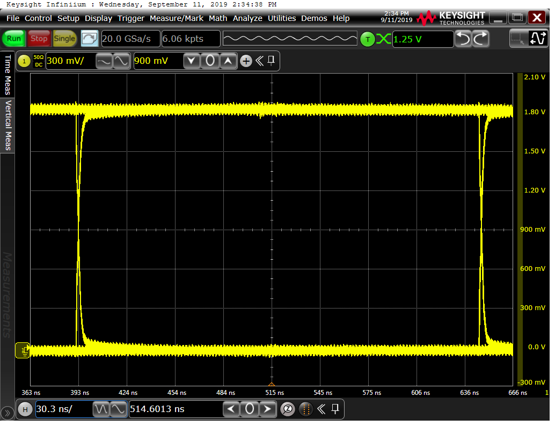Pin the channel 1 controls toolbar
The image size is (555, 426).
point(272,61)
